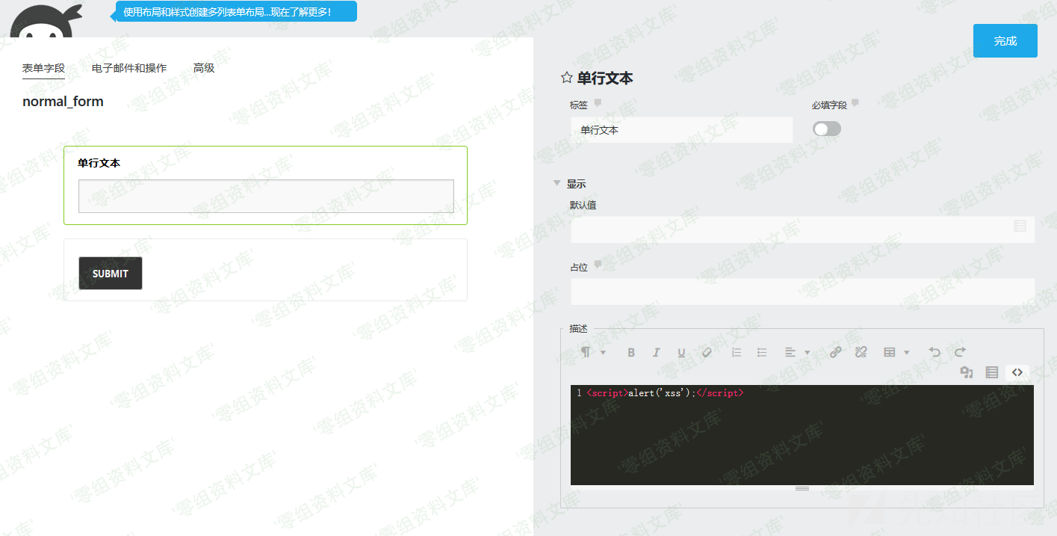
Task: Open paragraph style dropdown arrow
Action: point(603,352)
